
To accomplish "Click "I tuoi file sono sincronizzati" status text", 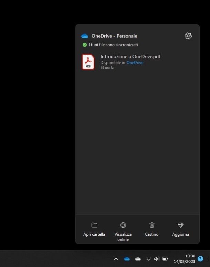I will pos(113,45).
